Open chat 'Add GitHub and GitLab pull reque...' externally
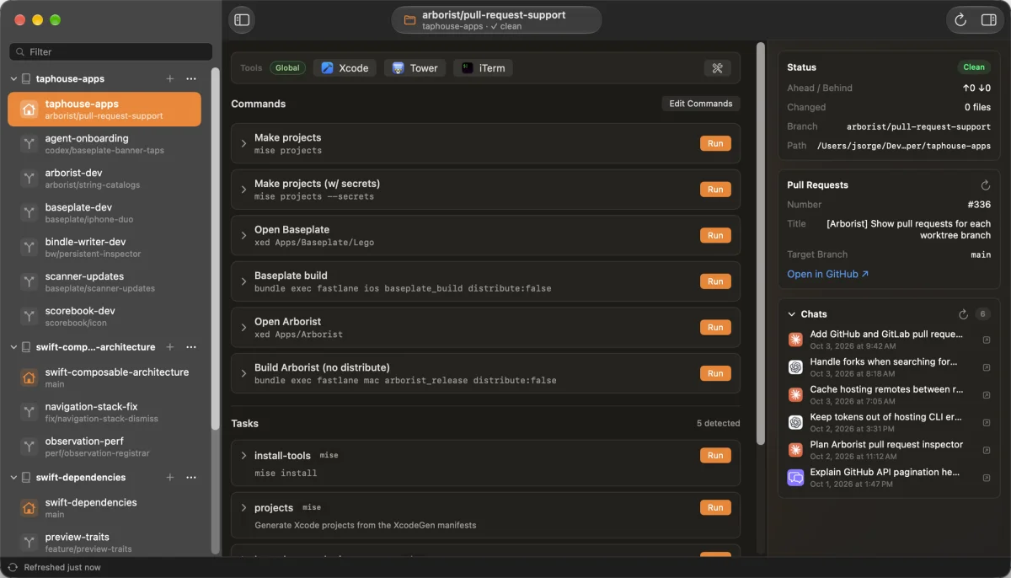The image size is (1011, 578). [987, 340]
